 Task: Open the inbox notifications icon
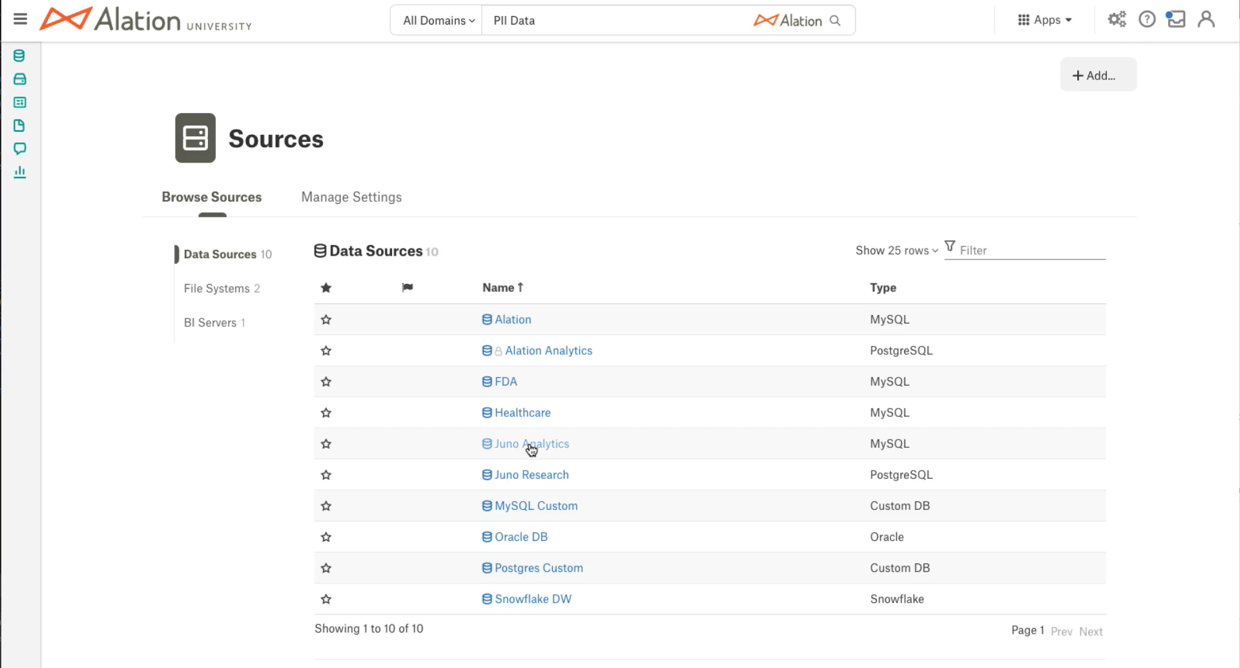tap(1175, 19)
